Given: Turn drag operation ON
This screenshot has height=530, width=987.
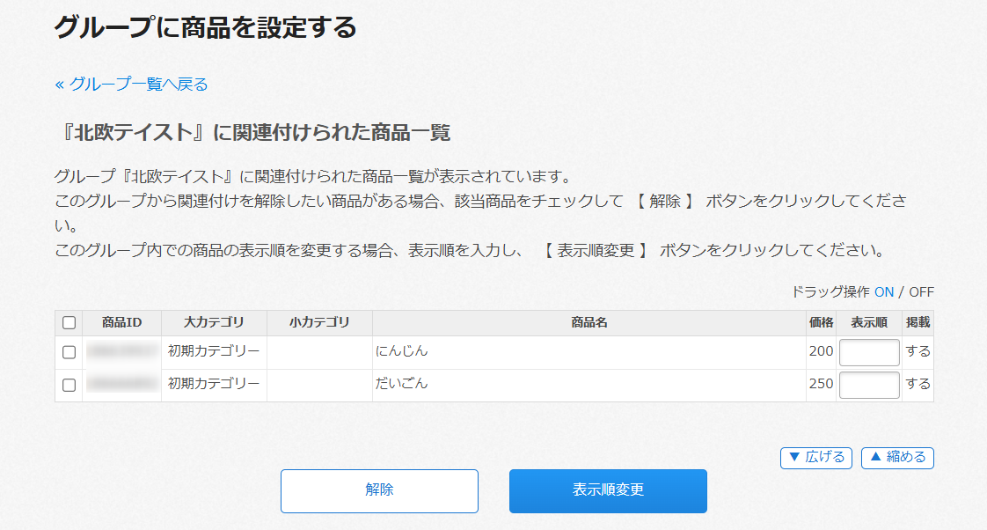Looking at the screenshot, I should [x=883, y=292].
